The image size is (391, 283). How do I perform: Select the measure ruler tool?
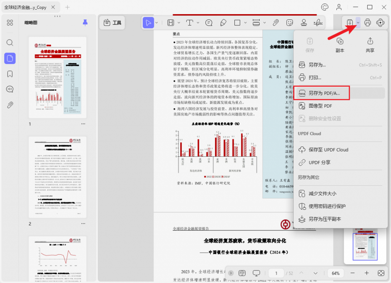pyautogui.click(x=256, y=23)
